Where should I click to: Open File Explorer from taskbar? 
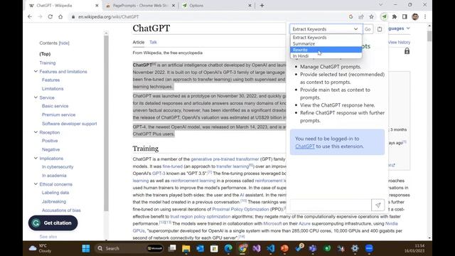(x=186, y=248)
